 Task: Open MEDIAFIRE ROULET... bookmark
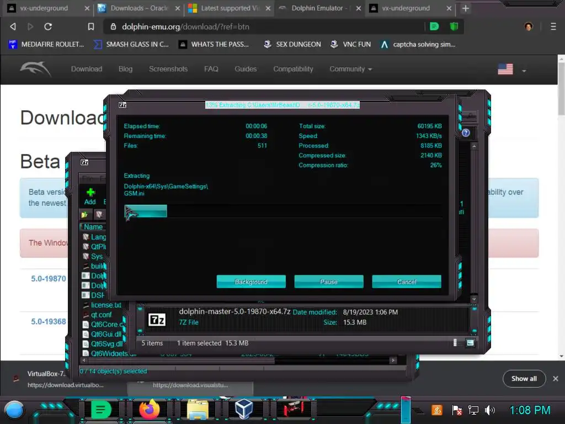pyautogui.click(x=46, y=44)
